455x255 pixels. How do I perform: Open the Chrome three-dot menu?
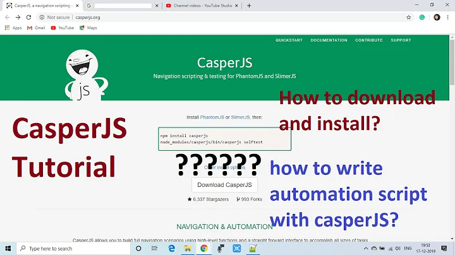(448, 18)
